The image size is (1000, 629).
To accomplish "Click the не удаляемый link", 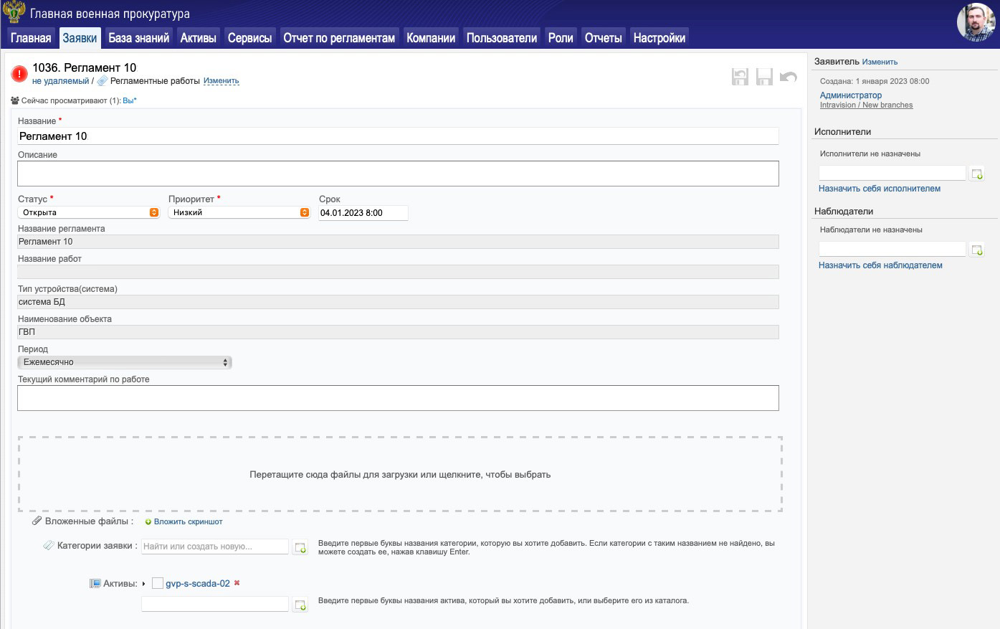I will (61, 81).
